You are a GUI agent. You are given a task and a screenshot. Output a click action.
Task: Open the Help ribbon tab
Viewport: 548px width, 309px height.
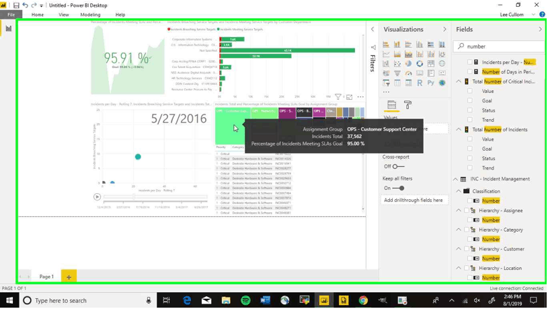point(120,15)
